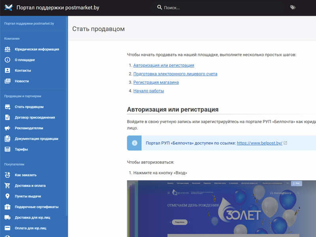Click the postmarket.by bird logo
This screenshot has height=237, width=316.
tap(8, 8)
